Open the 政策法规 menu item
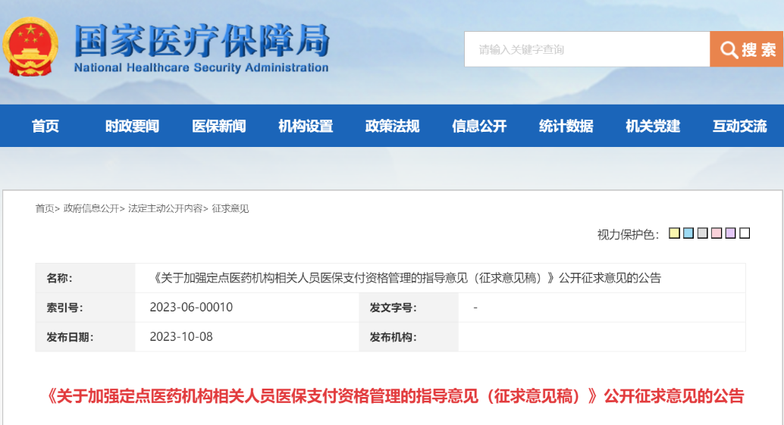The height and width of the screenshot is (425, 784). [x=392, y=127]
